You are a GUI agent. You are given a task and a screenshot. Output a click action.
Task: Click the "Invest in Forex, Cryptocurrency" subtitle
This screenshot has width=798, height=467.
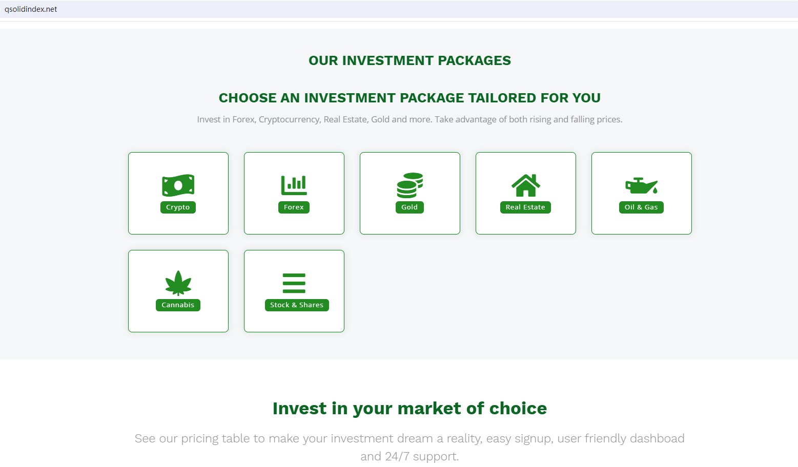410,119
